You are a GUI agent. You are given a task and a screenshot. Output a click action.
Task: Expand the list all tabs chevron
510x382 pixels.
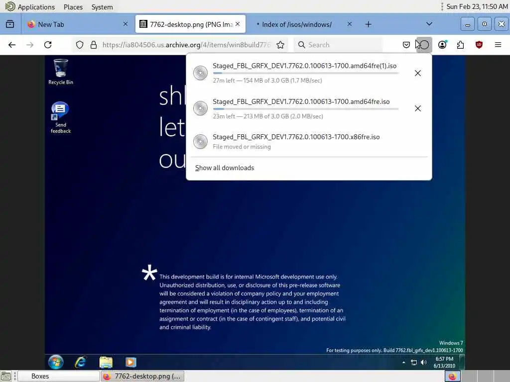[429, 24]
